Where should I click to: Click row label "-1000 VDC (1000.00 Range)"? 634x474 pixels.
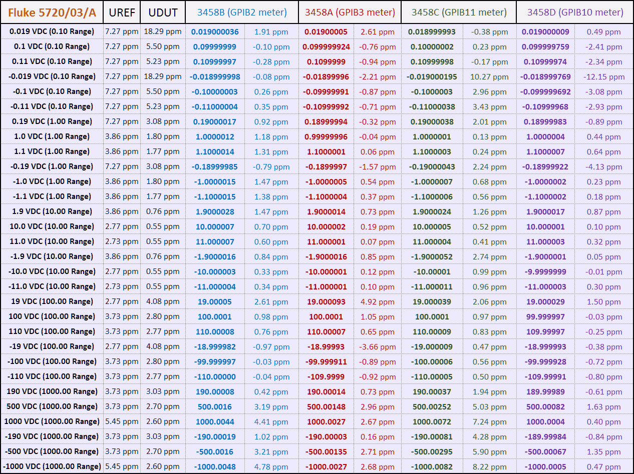click(x=52, y=466)
